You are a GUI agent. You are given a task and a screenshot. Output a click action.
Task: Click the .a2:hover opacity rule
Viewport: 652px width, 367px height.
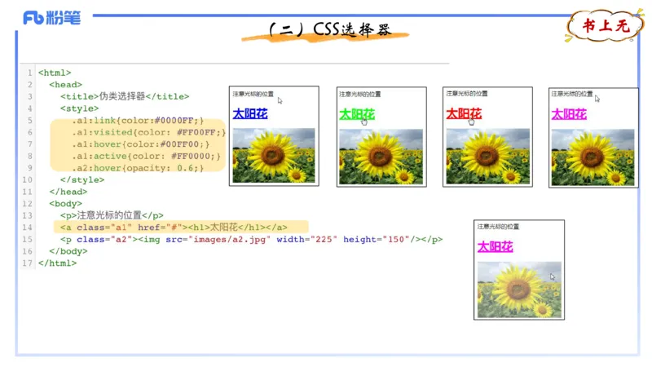point(136,167)
